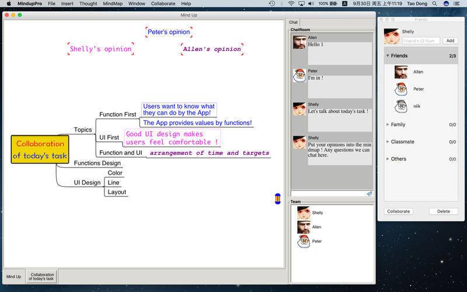
Task: Select the Functions Design node
Action: click(x=97, y=163)
